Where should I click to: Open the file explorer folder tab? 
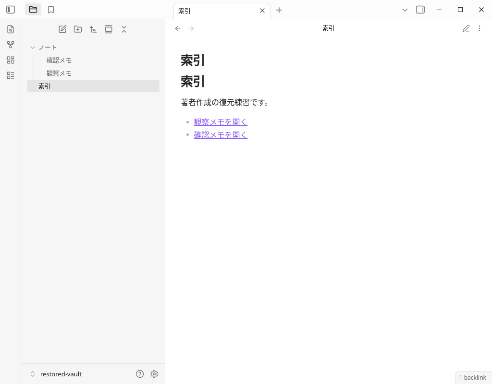(33, 10)
